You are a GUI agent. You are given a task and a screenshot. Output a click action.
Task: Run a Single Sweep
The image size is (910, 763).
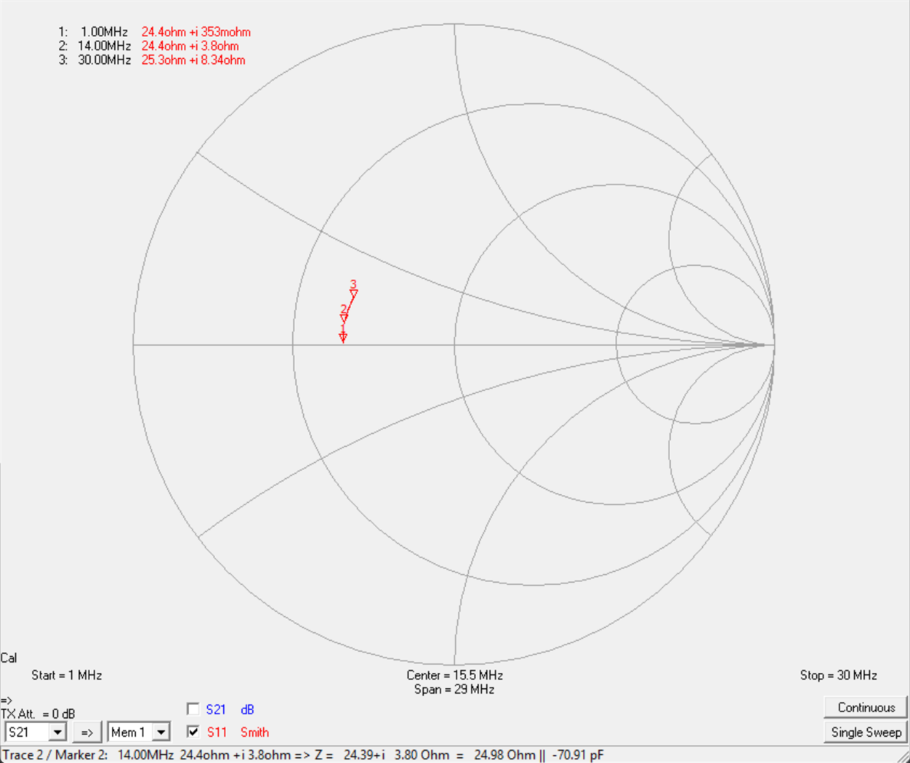point(866,732)
